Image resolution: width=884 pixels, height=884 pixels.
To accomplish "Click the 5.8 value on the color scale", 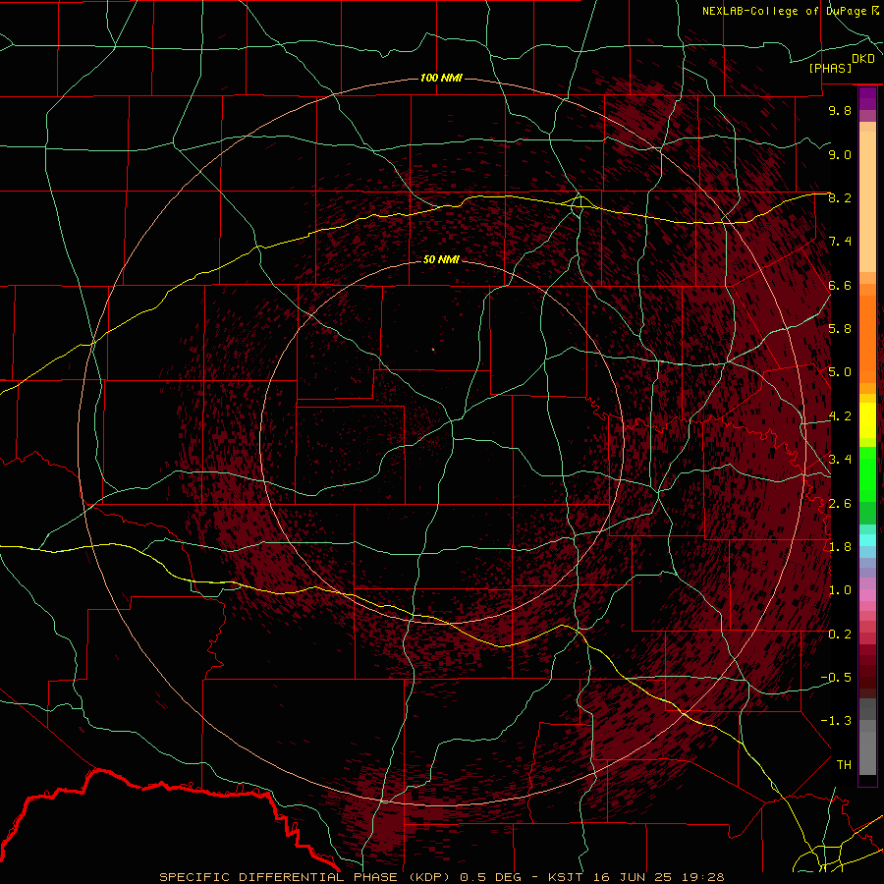I will click(x=840, y=329).
